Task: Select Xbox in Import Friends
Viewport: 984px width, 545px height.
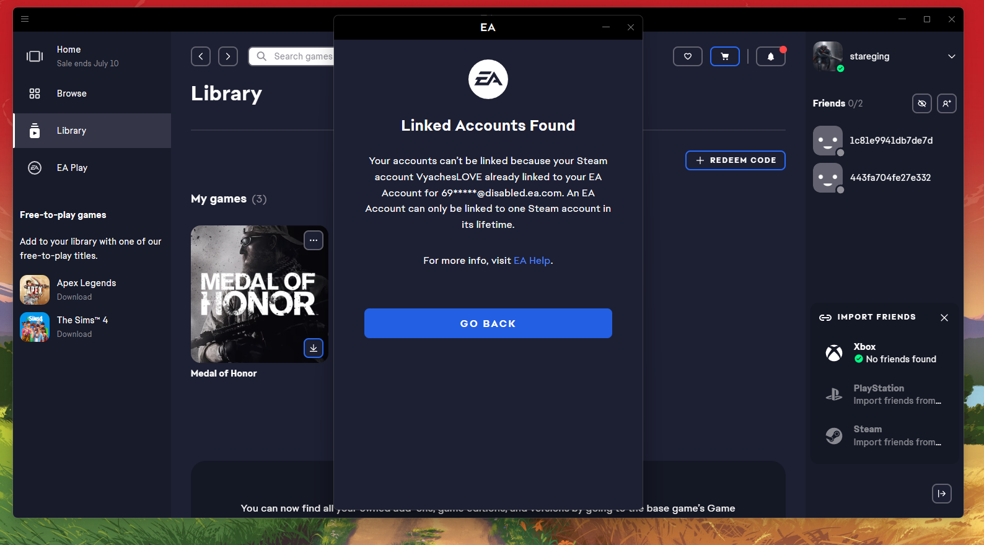Action: click(x=885, y=353)
